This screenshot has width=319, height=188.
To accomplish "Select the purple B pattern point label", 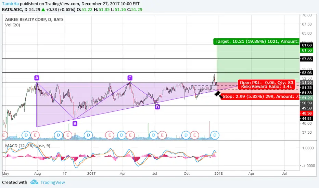I will [x=75, y=123].
